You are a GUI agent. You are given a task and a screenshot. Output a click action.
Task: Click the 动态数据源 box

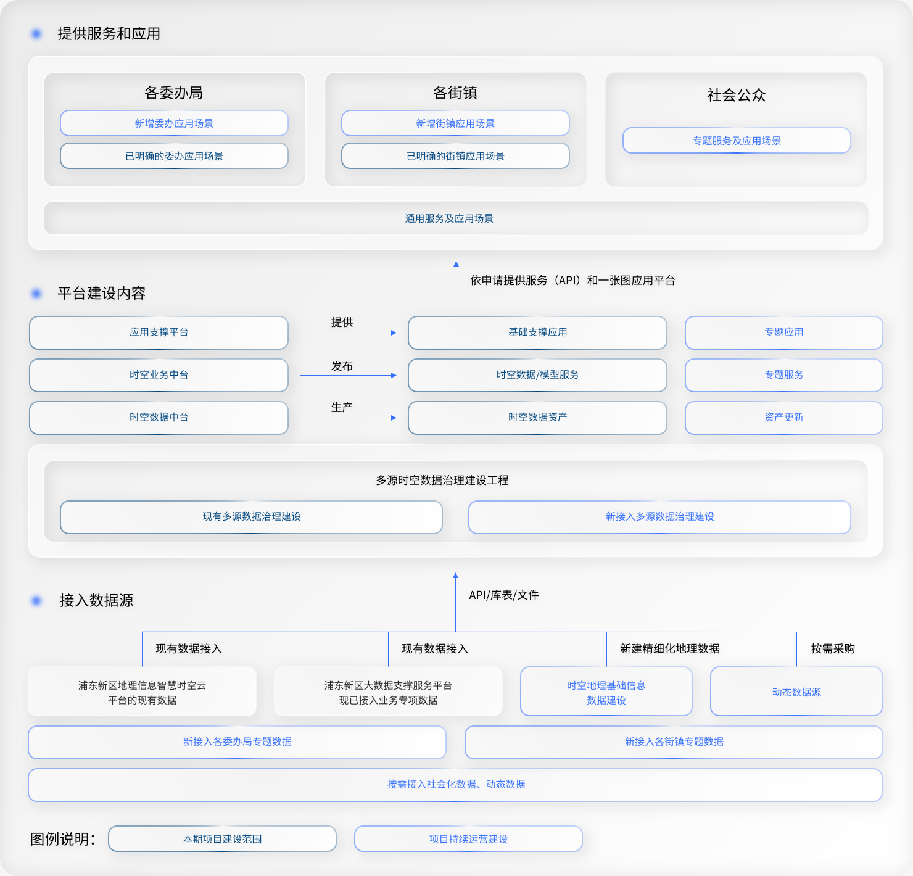coord(796,692)
